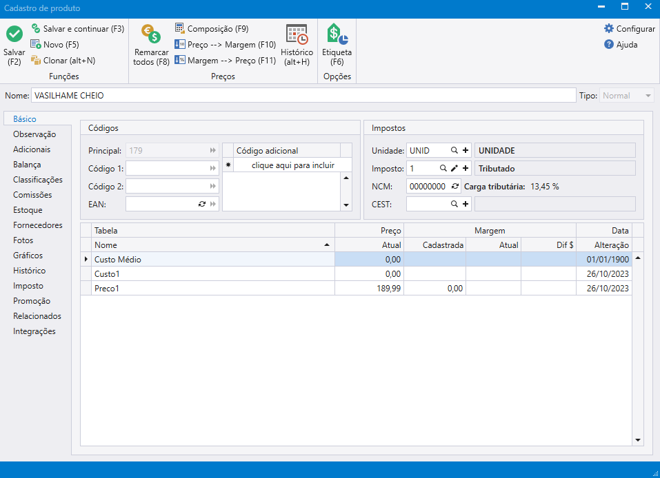Screen dimensions: 660x478
Task: Show the Fornecedores tab
Action: click(38, 225)
